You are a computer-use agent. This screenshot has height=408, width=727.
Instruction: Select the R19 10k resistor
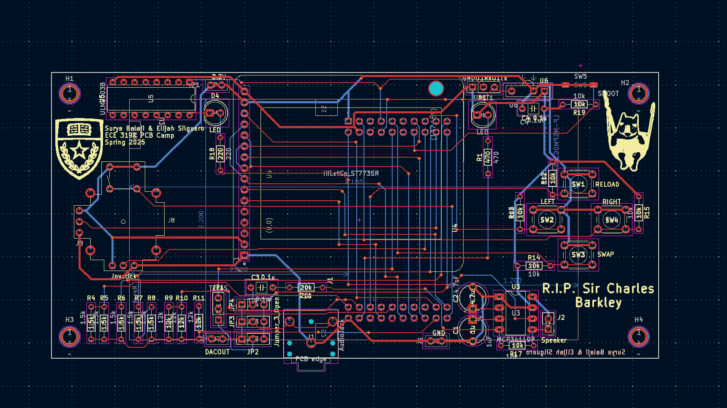pyautogui.click(x=579, y=104)
